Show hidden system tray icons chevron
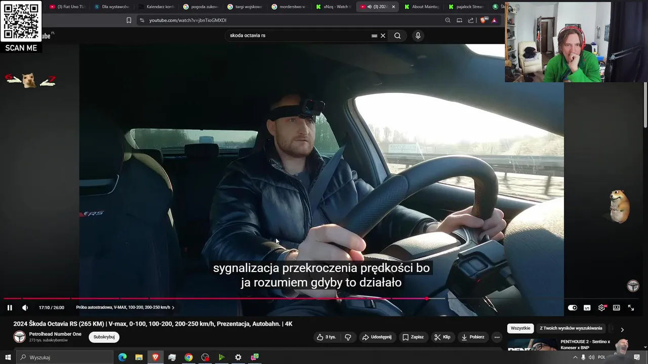This screenshot has height=364, width=648. [575, 357]
